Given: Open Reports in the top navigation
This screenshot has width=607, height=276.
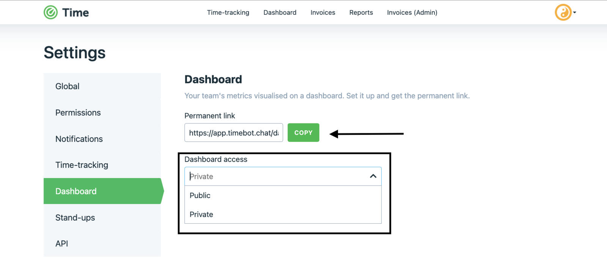Looking at the screenshot, I should tap(361, 12).
